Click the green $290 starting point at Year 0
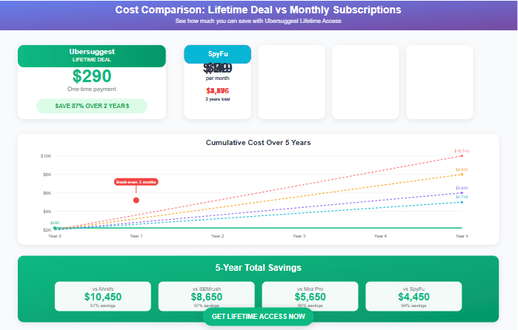Image resolution: width=518 pixels, height=330 pixels. (x=55, y=228)
